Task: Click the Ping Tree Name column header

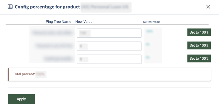Action: [58, 22]
